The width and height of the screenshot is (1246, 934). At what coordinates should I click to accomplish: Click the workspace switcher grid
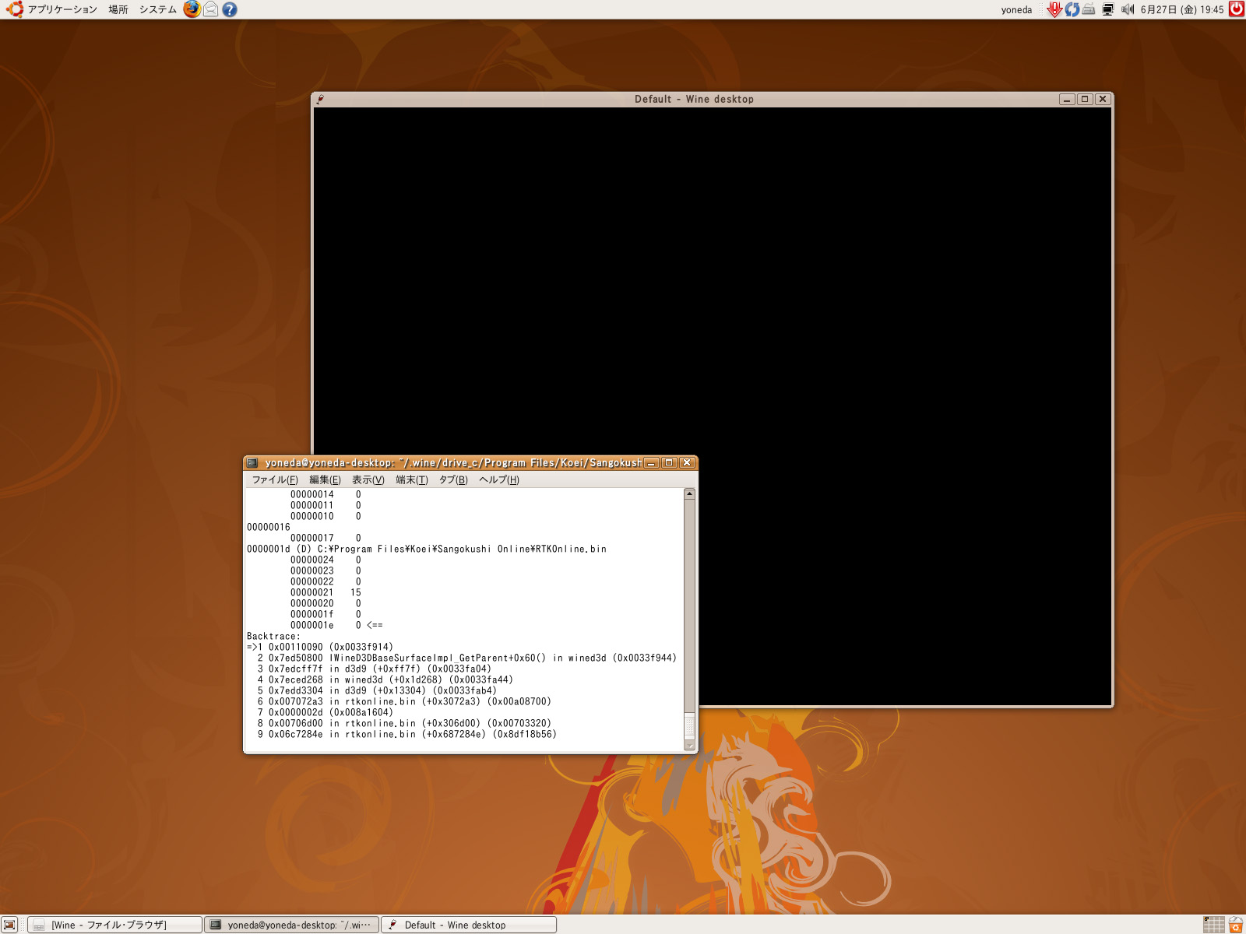click(1213, 925)
